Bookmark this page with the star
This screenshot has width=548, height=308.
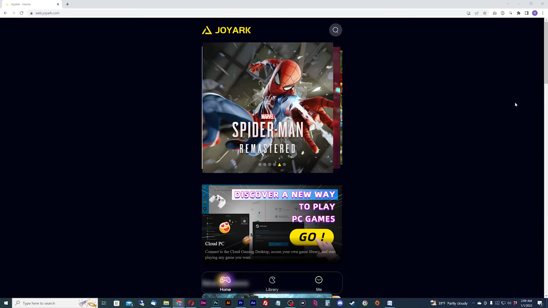(x=485, y=13)
